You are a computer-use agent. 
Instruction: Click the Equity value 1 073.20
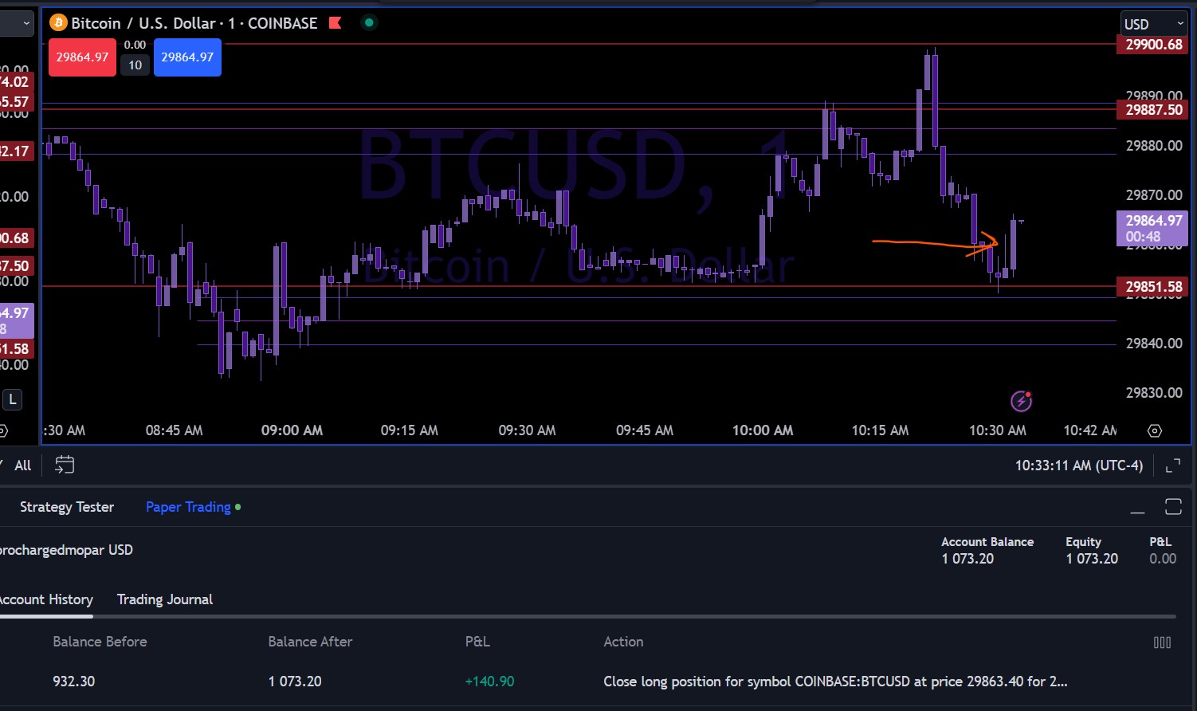tap(1092, 559)
